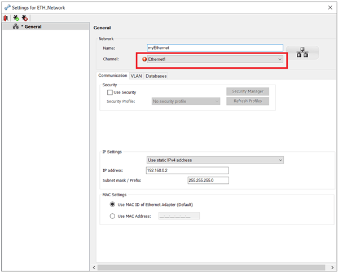Screen dimensions: 338x273
Task: Click the Security Manager button
Action: pyautogui.click(x=248, y=91)
